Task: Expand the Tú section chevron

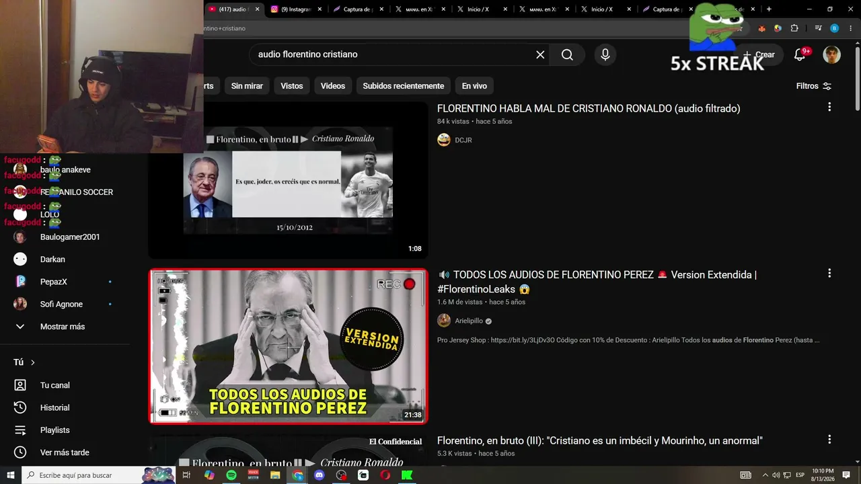Action: [x=32, y=362]
